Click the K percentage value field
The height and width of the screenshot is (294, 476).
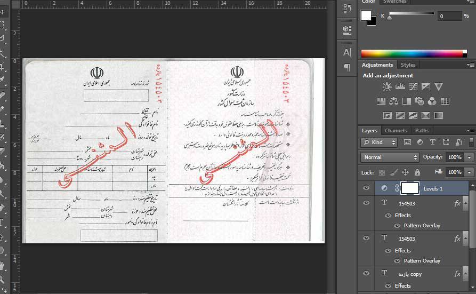click(449, 16)
